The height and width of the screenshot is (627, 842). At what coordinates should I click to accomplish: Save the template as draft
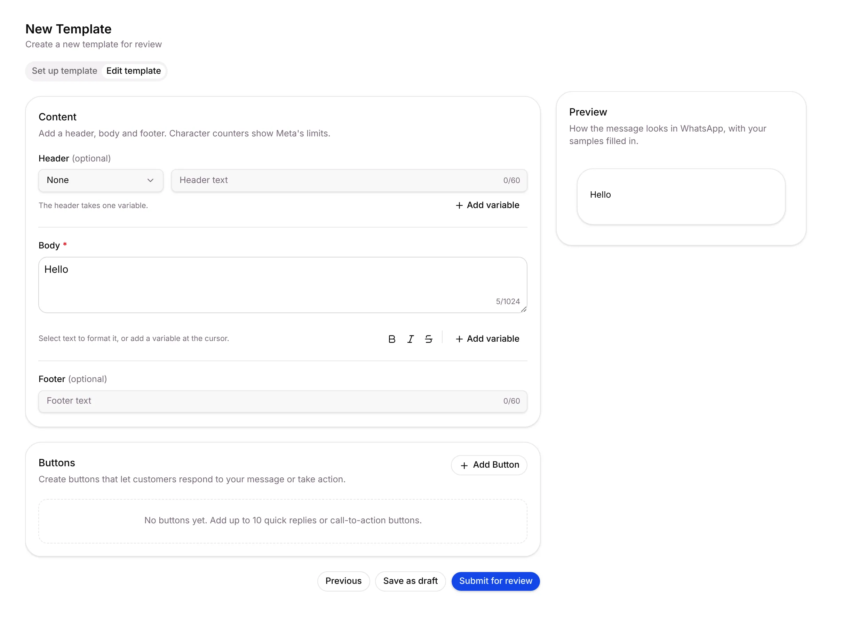pos(410,581)
